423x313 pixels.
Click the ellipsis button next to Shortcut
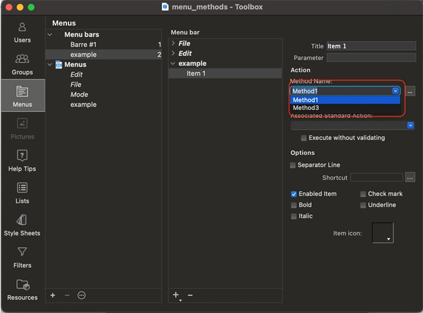coord(410,177)
